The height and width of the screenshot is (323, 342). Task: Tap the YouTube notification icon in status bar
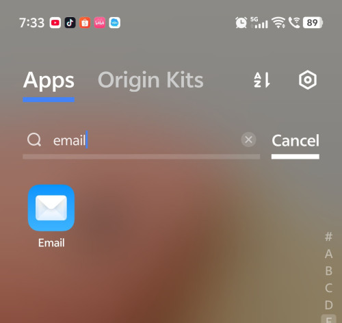pyautogui.click(x=55, y=23)
